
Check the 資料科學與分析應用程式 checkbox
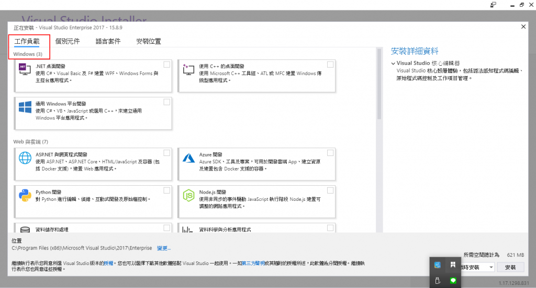point(330,227)
